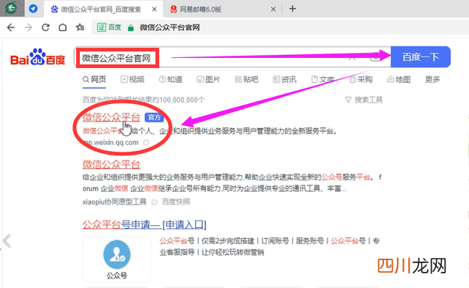Open the 搜索工具 filter options
The image size is (469, 288).
click(364, 100)
